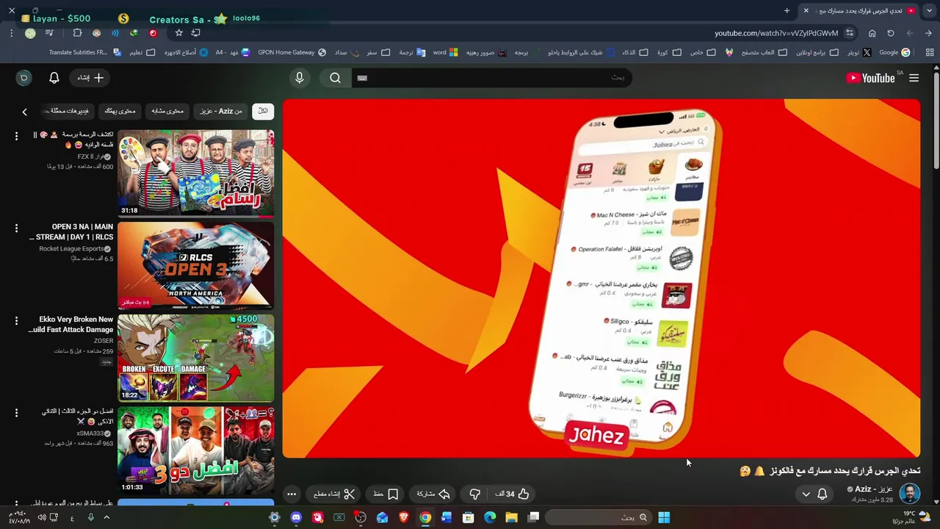Open the browser three-dot menu

tap(11, 33)
